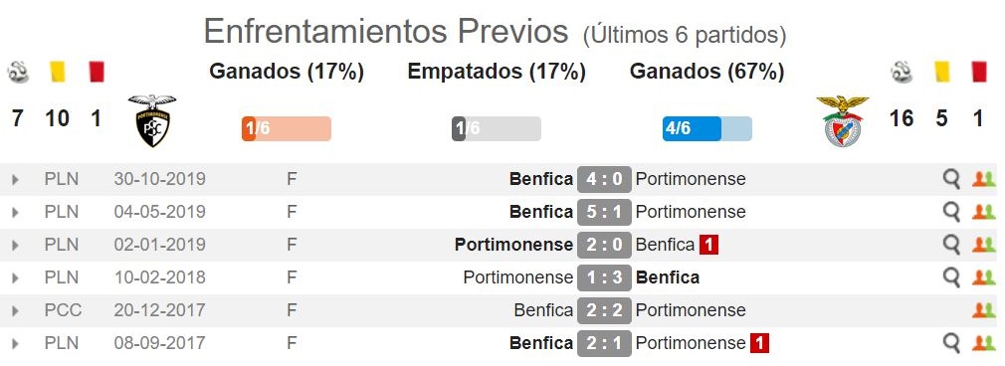Expand the 30-10-2019 match row arrow

[x=15, y=179]
